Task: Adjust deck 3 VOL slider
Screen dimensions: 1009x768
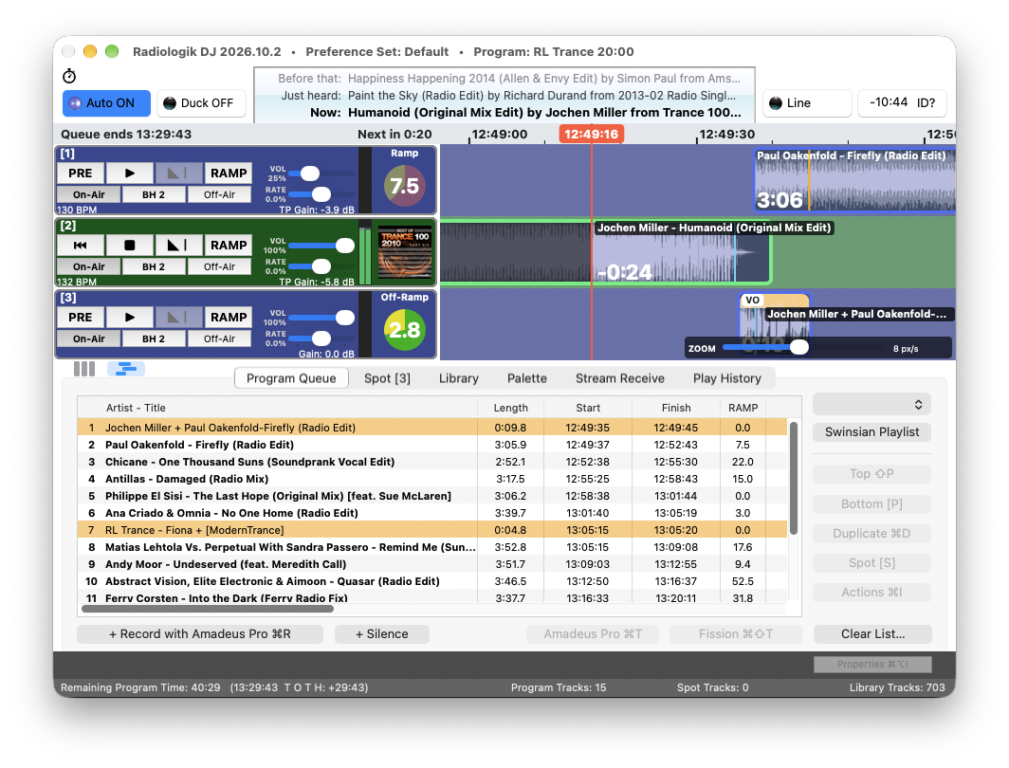Action: (321, 317)
